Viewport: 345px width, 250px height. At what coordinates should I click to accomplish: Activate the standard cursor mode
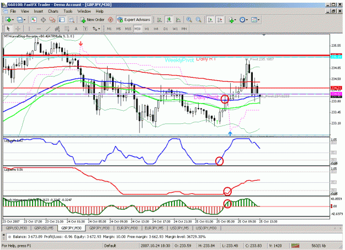click(8, 29)
